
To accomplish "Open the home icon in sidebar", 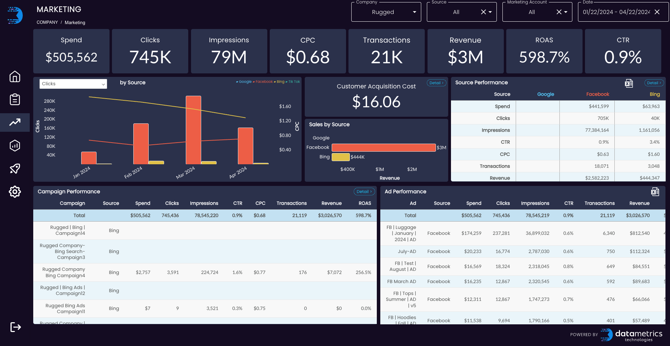I will 15,77.
